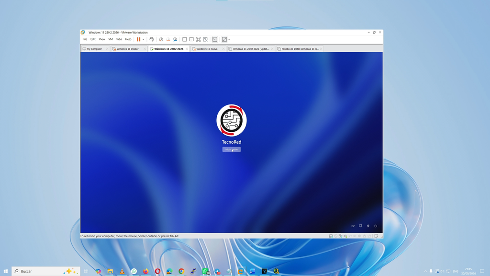Screen dimensions: 490x276
Task: Open the network icon on the guest login screen
Action: point(361,226)
